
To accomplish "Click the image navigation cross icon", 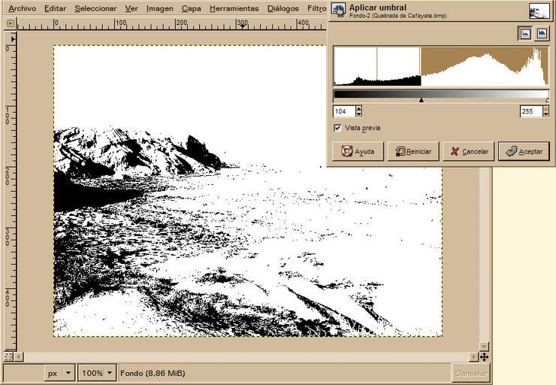I will [484, 356].
